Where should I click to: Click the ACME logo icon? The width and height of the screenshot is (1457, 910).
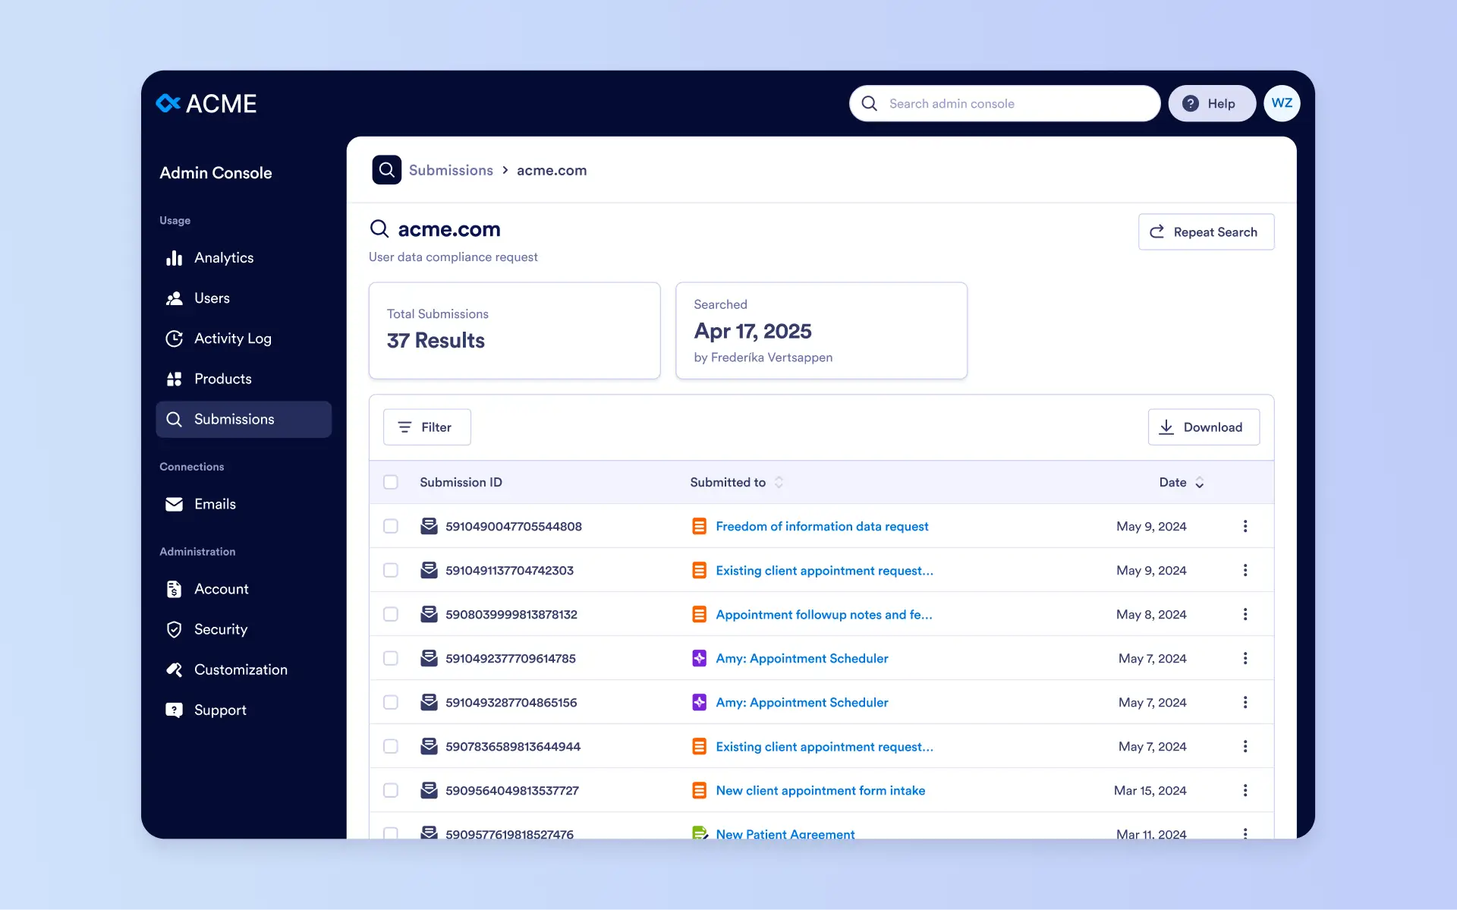click(168, 103)
